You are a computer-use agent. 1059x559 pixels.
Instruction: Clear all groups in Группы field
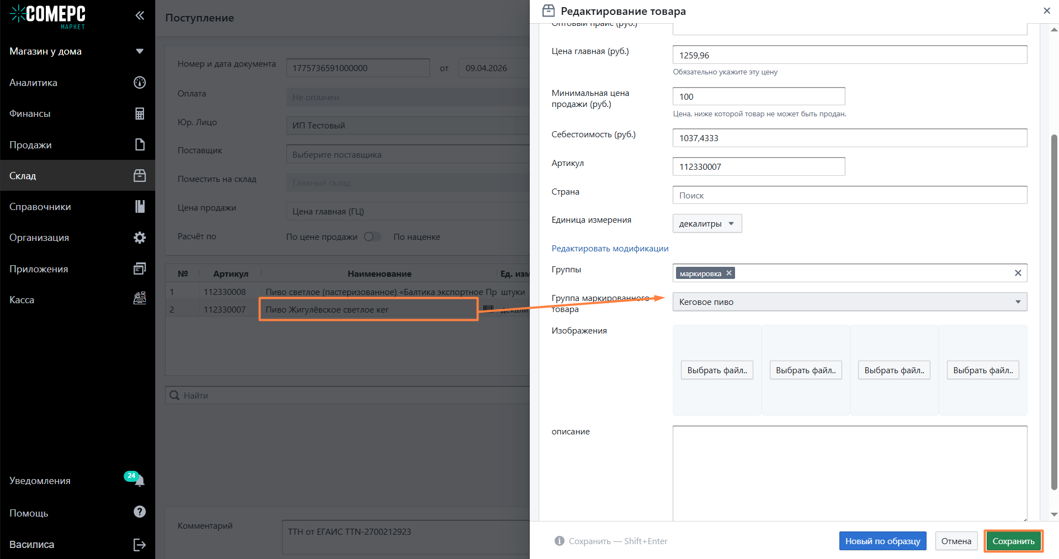(x=1018, y=273)
